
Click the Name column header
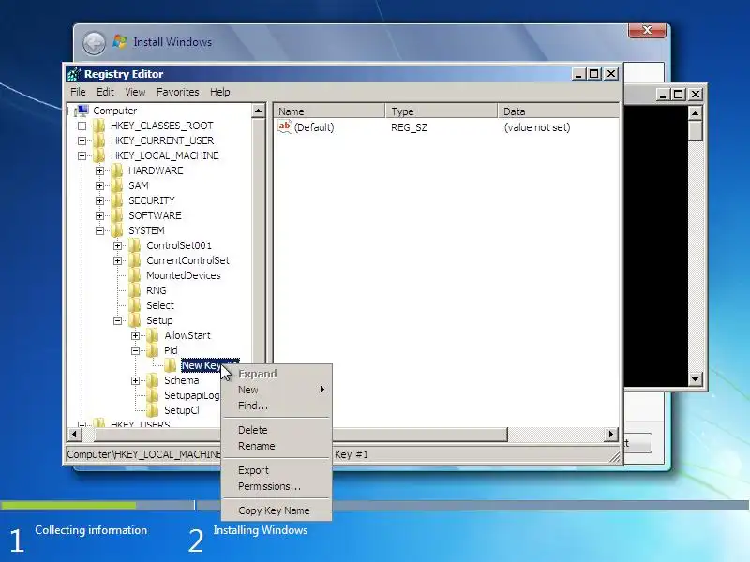tap(330, 111)
